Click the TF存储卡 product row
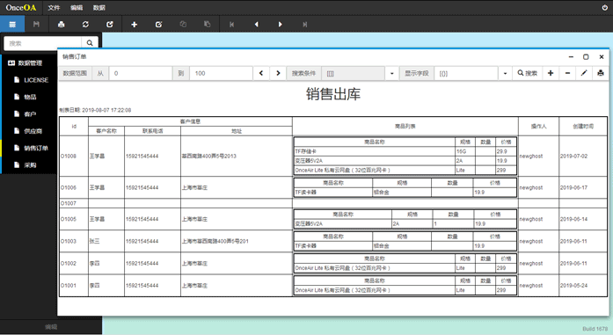Screen dimensions: 613x335 click(405, 151)
